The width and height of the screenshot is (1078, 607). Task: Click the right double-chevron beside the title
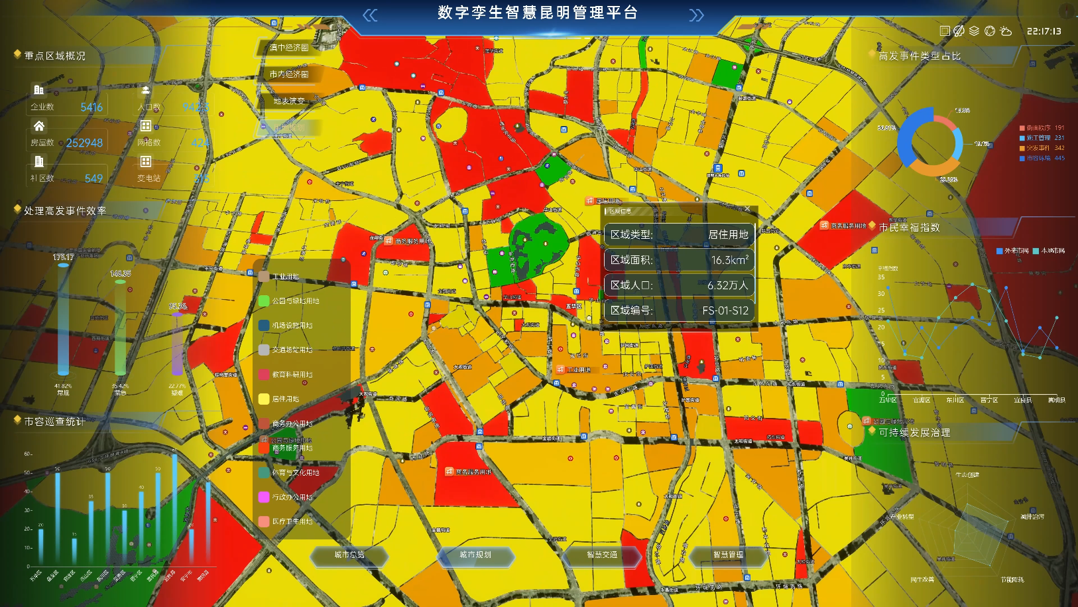click(696, 15)
